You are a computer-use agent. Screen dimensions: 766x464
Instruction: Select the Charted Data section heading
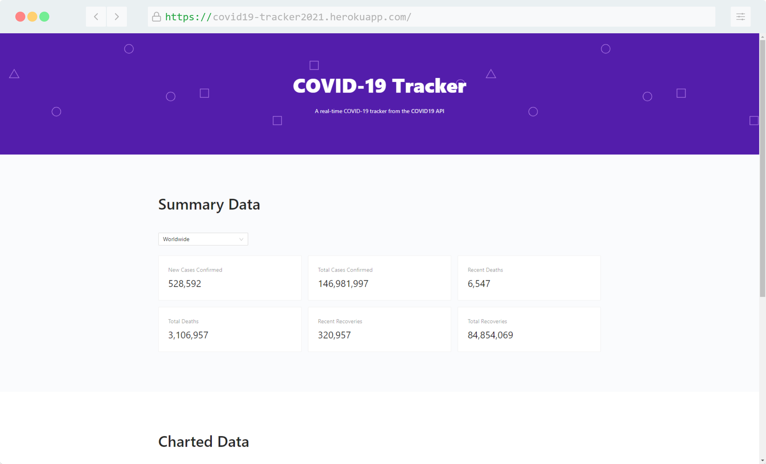203,442
